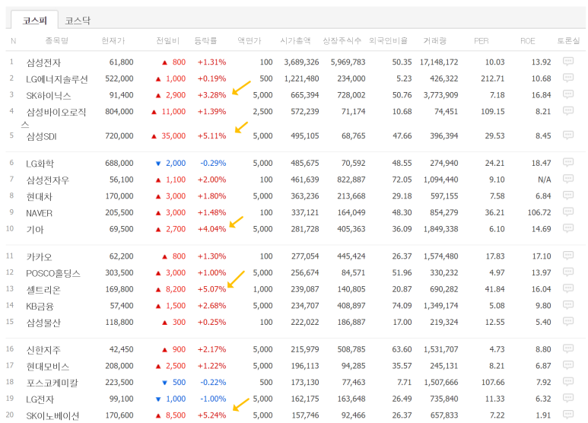The height and width of the screenshot is (423, 588).
Task: Open discussion room icon for LG화학
Action: click(x=568, y=162)
